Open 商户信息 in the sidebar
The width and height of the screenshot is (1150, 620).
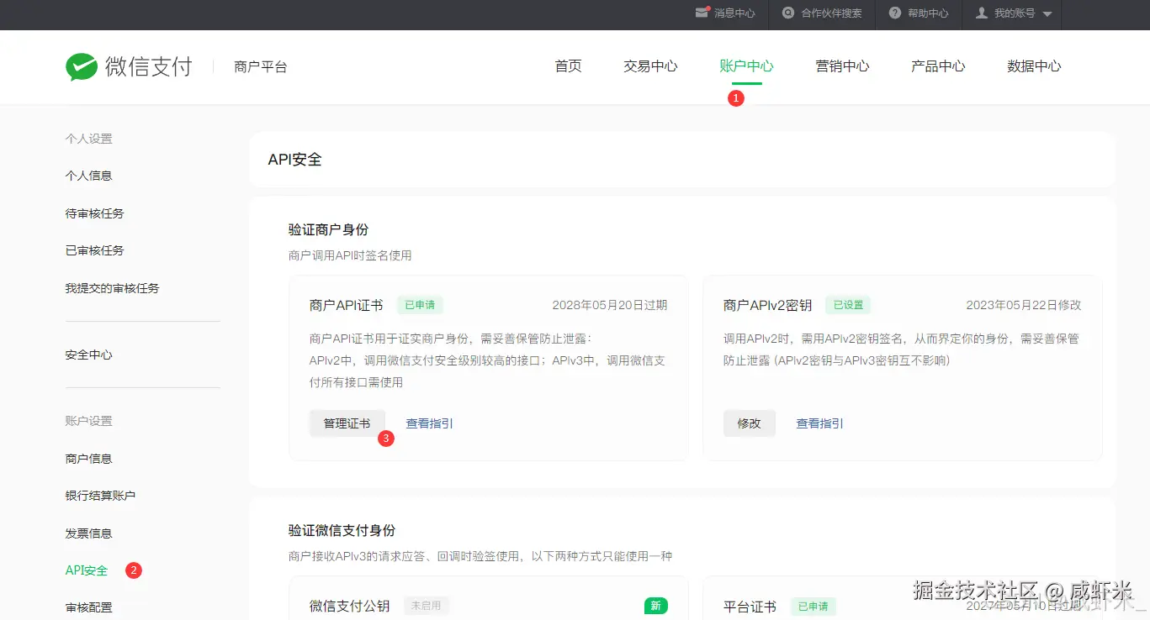pyautogui.click(x=88, y=459)
